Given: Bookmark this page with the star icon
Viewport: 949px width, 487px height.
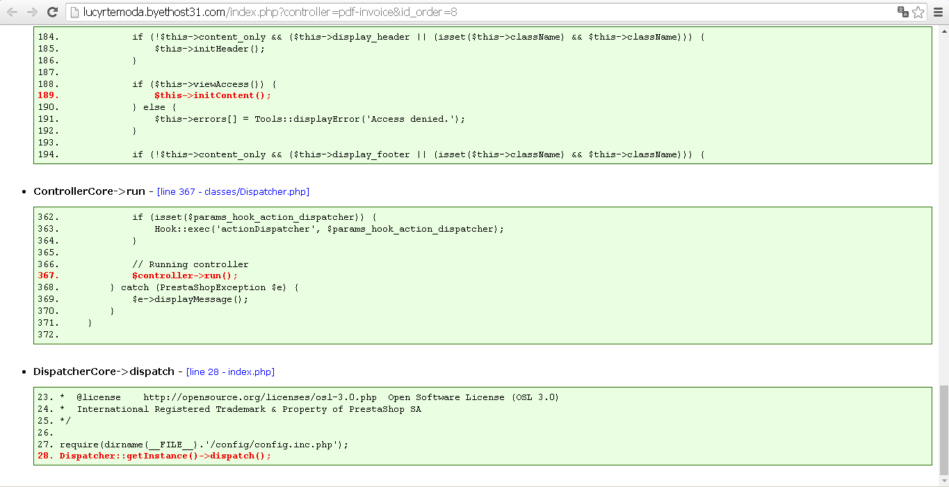Looking at the screenshot, I should click(918, 12).
